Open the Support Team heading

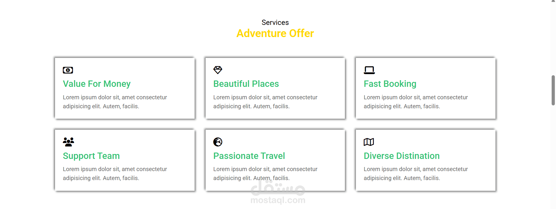[x=91, y=156]
